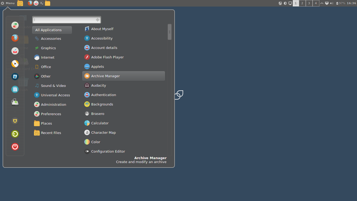Switch to workspace 4
This screenshot has width=357, height=201.
click(316, 3)
